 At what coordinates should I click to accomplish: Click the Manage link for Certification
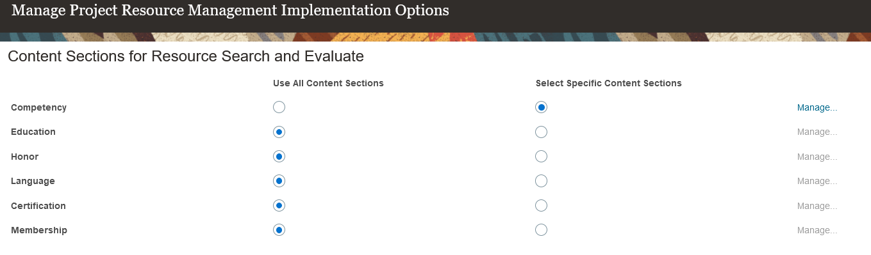click(817, 206)
